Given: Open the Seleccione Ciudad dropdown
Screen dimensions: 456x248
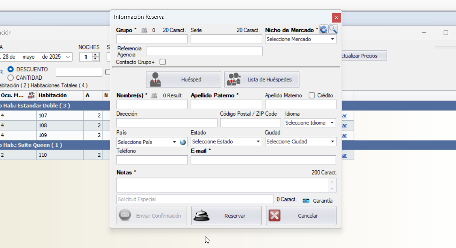Looking at the screenshot, I should click(x=301, y=142).
